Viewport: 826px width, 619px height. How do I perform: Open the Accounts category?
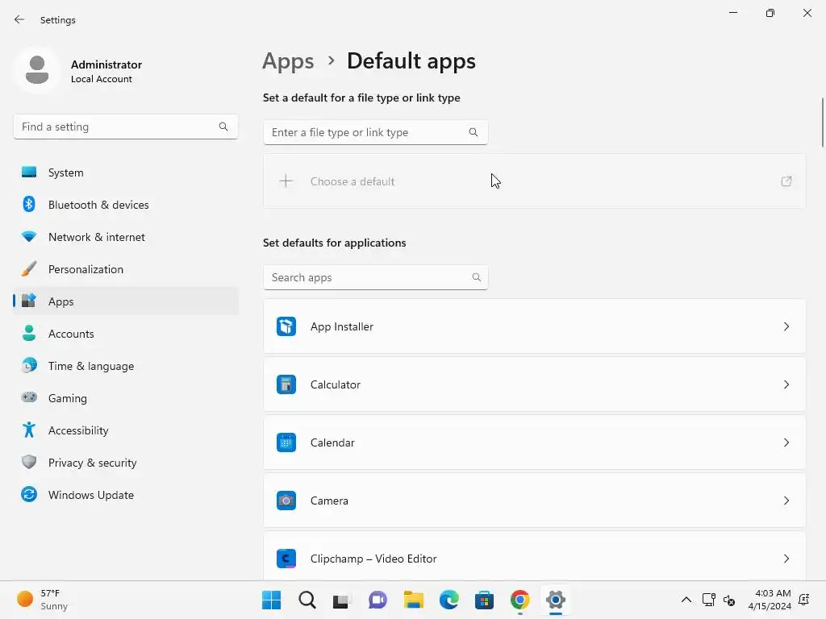click(x=125, y=334)
